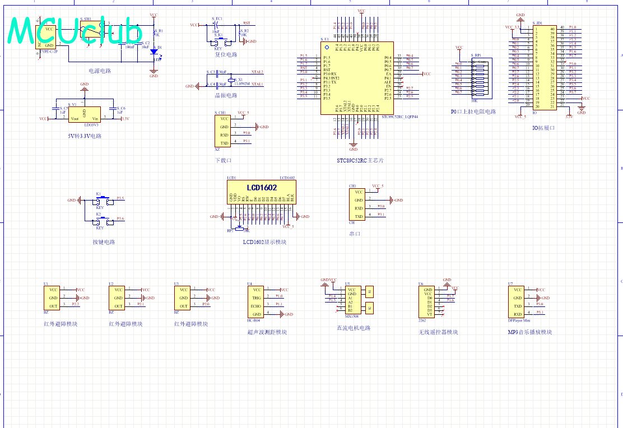Click the S_D1 LED diode symbol

click(154, 52)
